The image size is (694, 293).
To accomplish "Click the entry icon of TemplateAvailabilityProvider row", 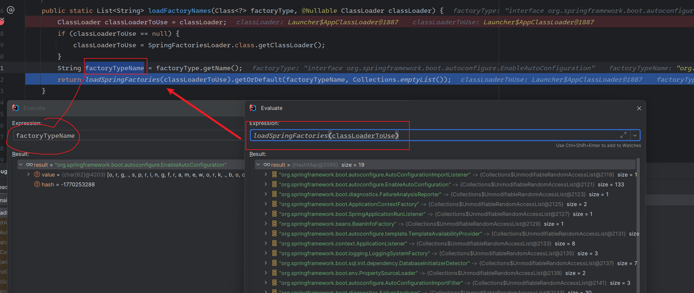I will [274, 234].
